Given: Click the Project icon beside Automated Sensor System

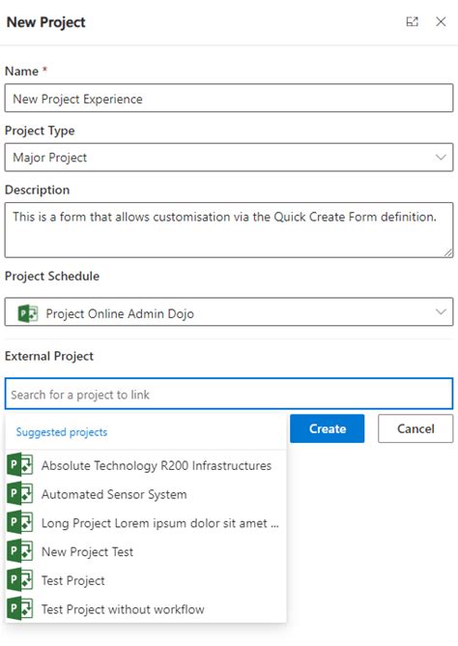Looking at the screenshot, I should [19, 493].
